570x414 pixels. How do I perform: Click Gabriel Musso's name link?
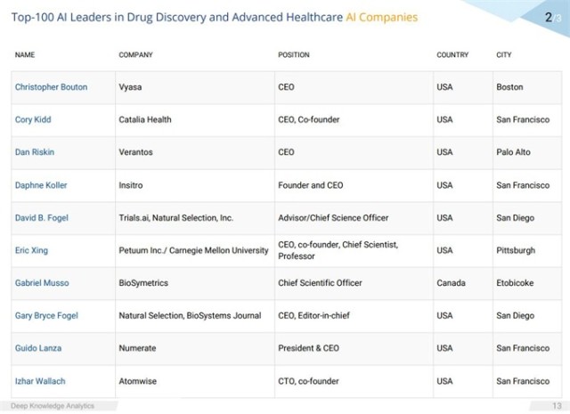tap(42, 283)
